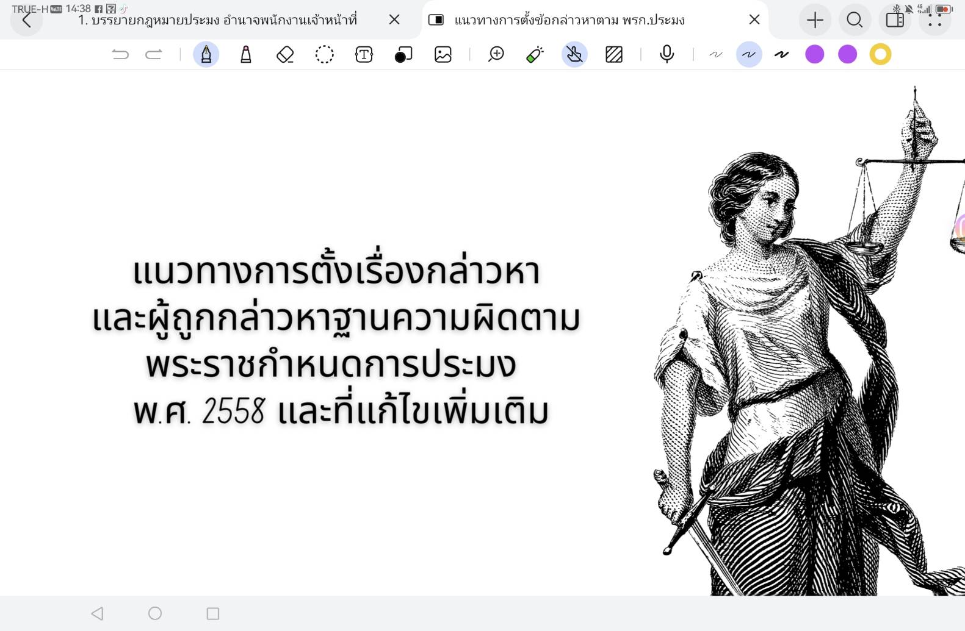
Task: Start audio recording with microphone
Action: [x=667, y=54]
